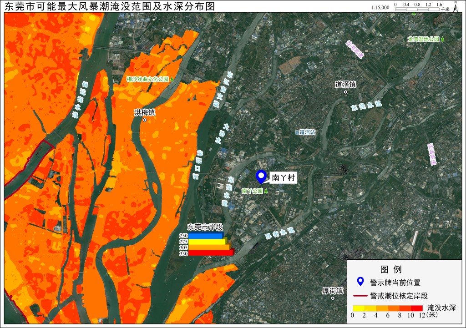Click the station icon left of 道滘站

297,132
